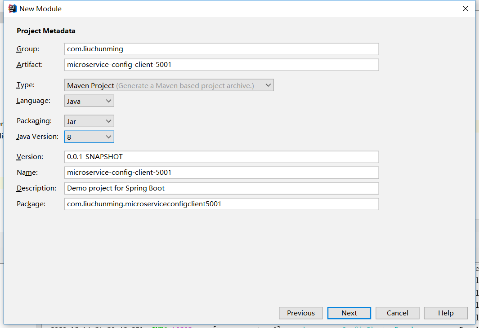Click the Language label
This screenshot has height=328, width=479.
point(34,101)
